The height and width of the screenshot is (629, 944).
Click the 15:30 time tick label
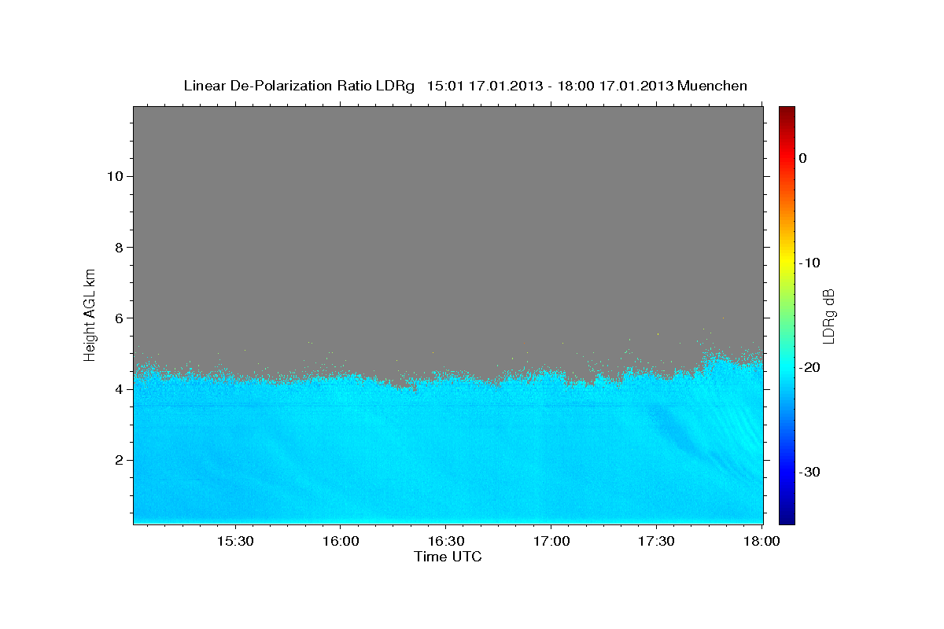[234, 542]
